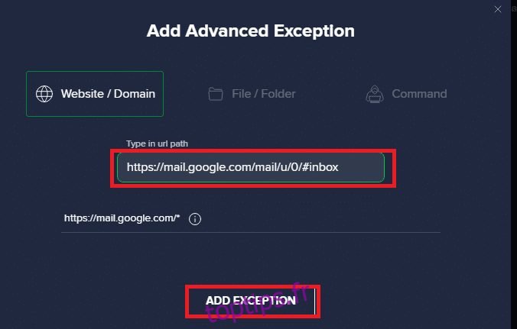
Task: Click the 'Add Advanced Exception' heading
Action: (x=251, y=31)
